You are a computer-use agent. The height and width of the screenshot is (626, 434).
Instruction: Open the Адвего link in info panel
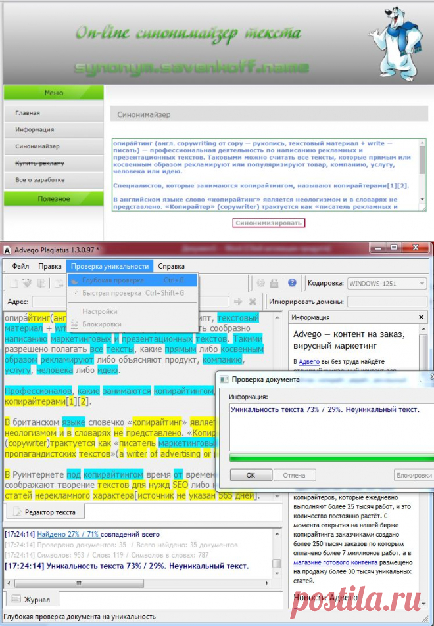click(x=309, y=361)
